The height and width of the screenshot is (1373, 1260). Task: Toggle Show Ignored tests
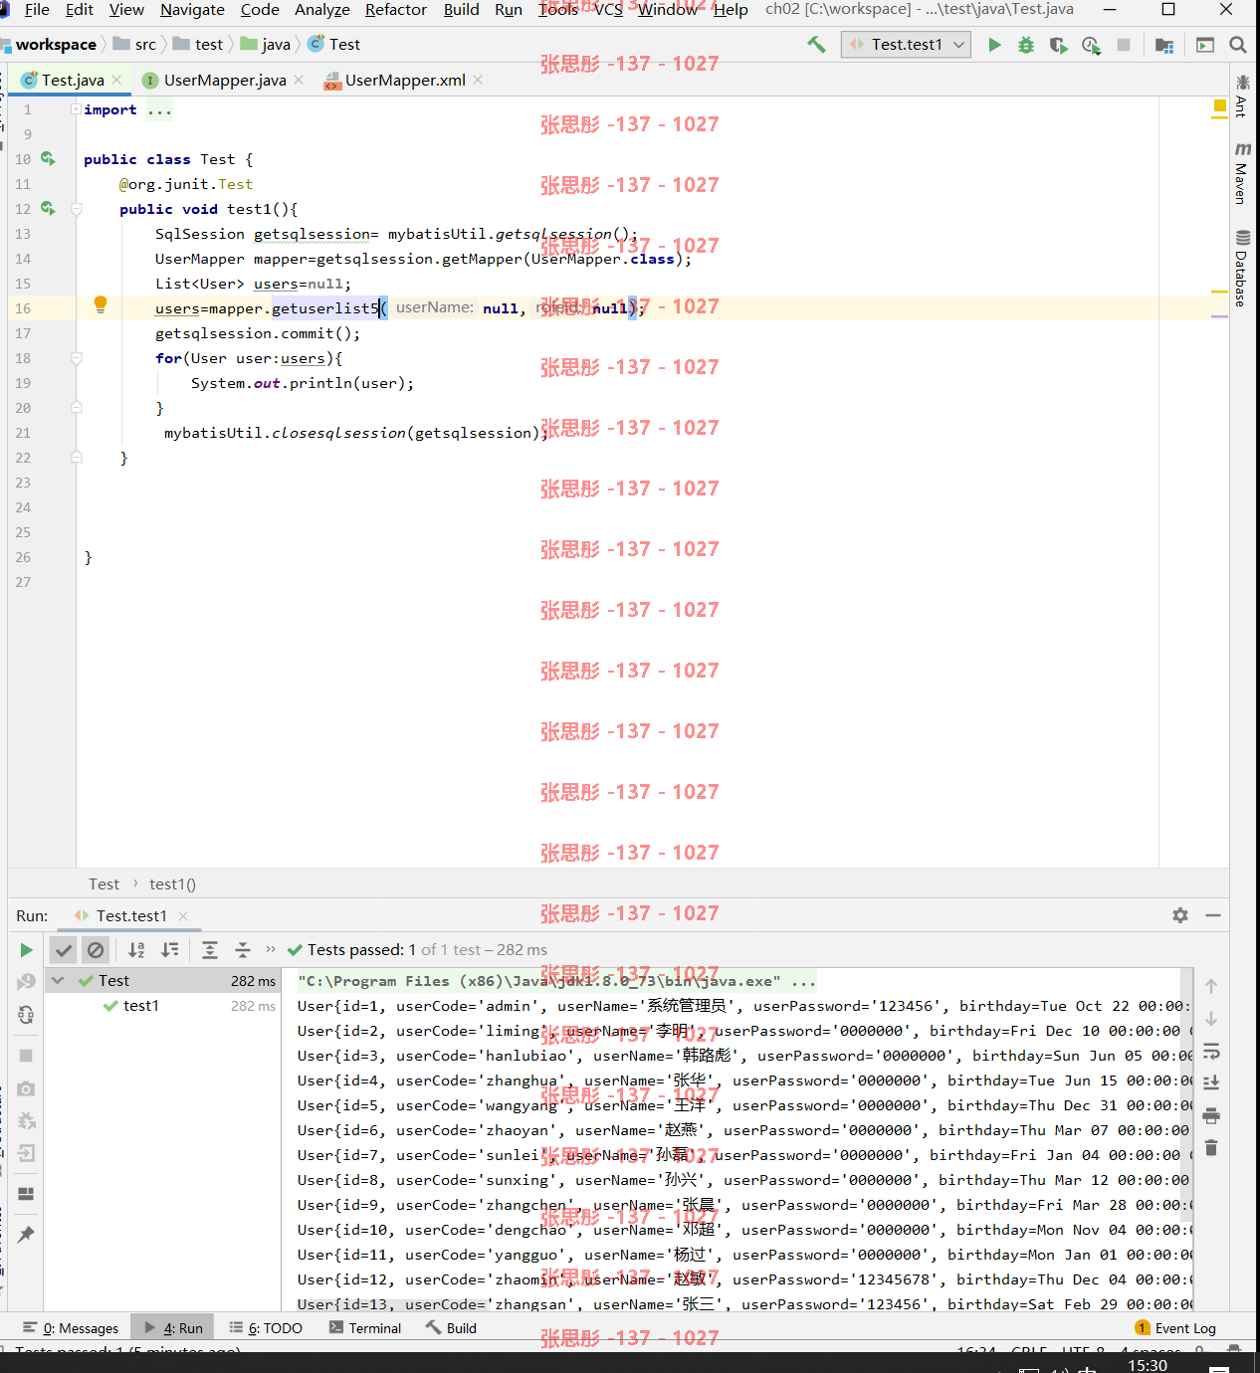(x=96, y=950)
